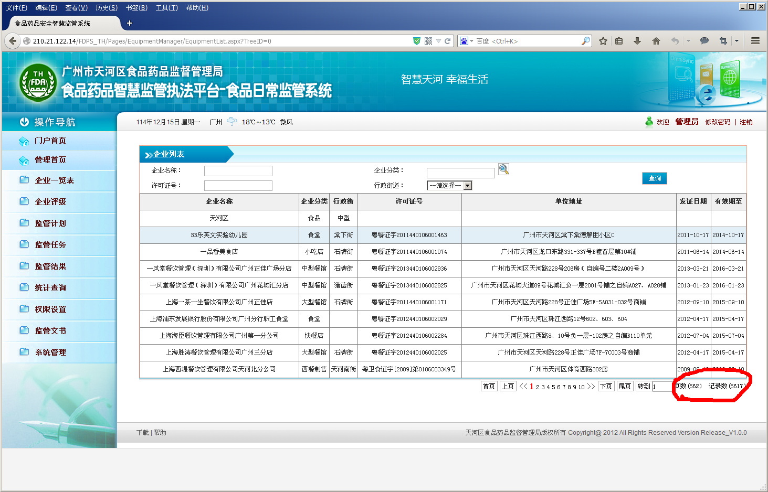Open 权限设置 in the sidebar

[x=50, y=309]
